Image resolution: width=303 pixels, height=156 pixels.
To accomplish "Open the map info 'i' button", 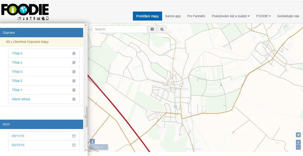I will click(x=92, y=141).
